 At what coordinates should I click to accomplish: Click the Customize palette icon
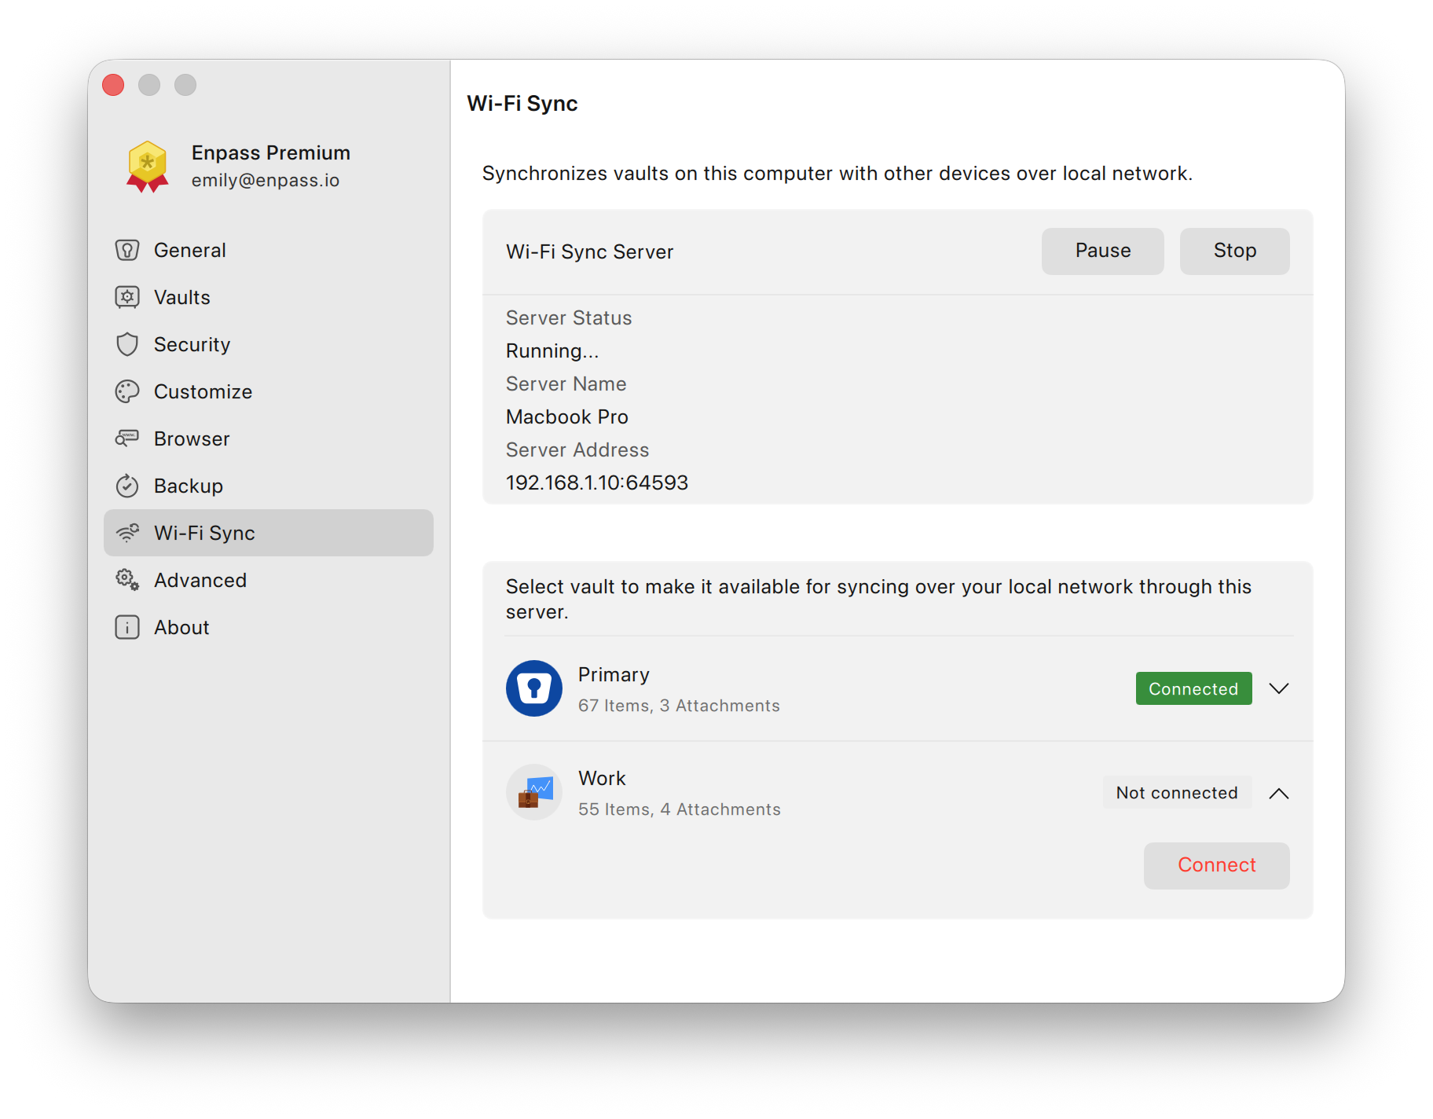pyautogui.click(x=127, y=391)
